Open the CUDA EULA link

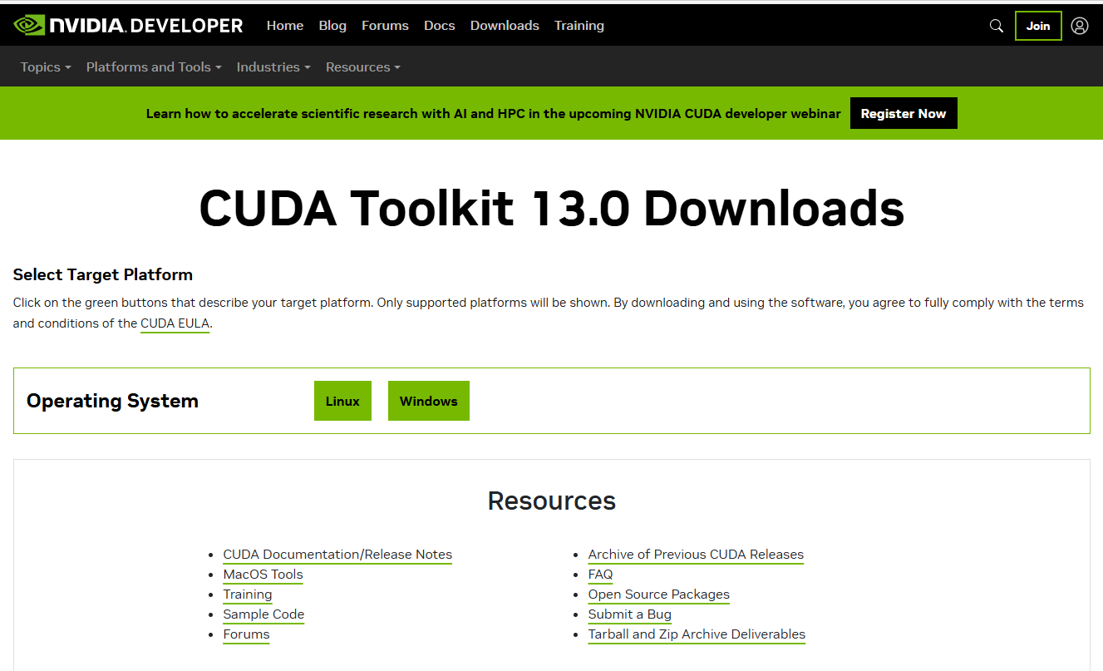(x=175, y=323)
